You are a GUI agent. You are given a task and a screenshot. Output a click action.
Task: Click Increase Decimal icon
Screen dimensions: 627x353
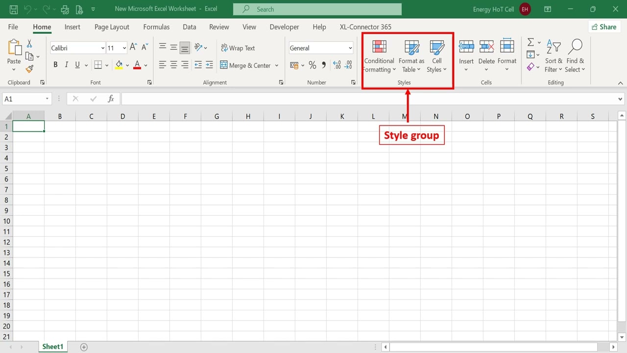pos(337,65)
